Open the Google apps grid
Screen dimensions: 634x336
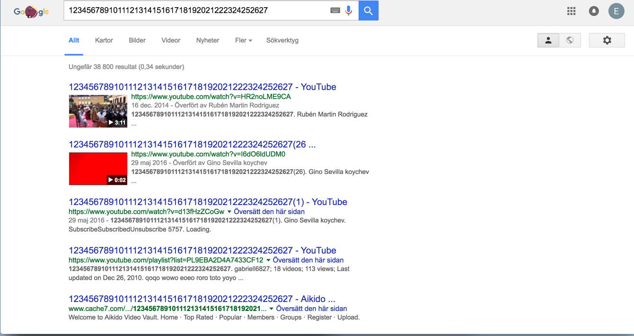571,11
